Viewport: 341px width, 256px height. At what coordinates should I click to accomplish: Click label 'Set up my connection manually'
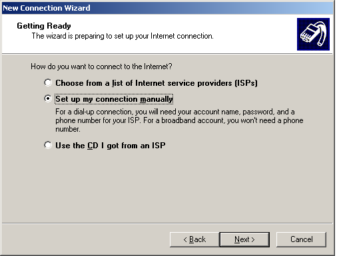point(114,99)
